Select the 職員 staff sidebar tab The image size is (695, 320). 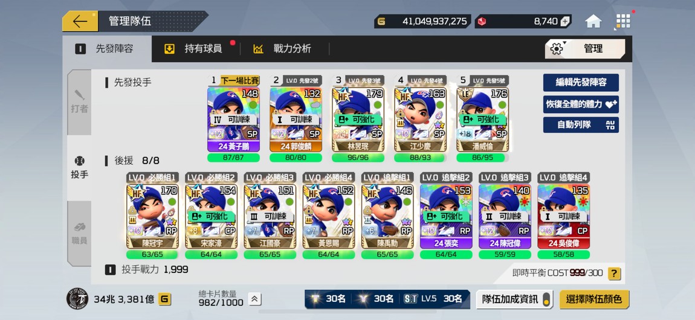click(79, 233)
